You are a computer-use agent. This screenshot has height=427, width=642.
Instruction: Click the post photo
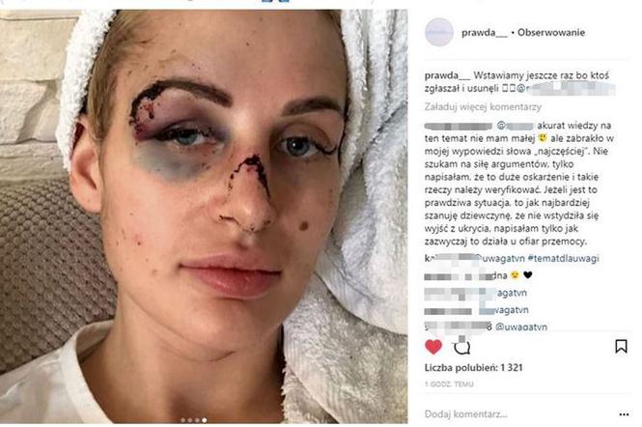(x=204, y=216)
